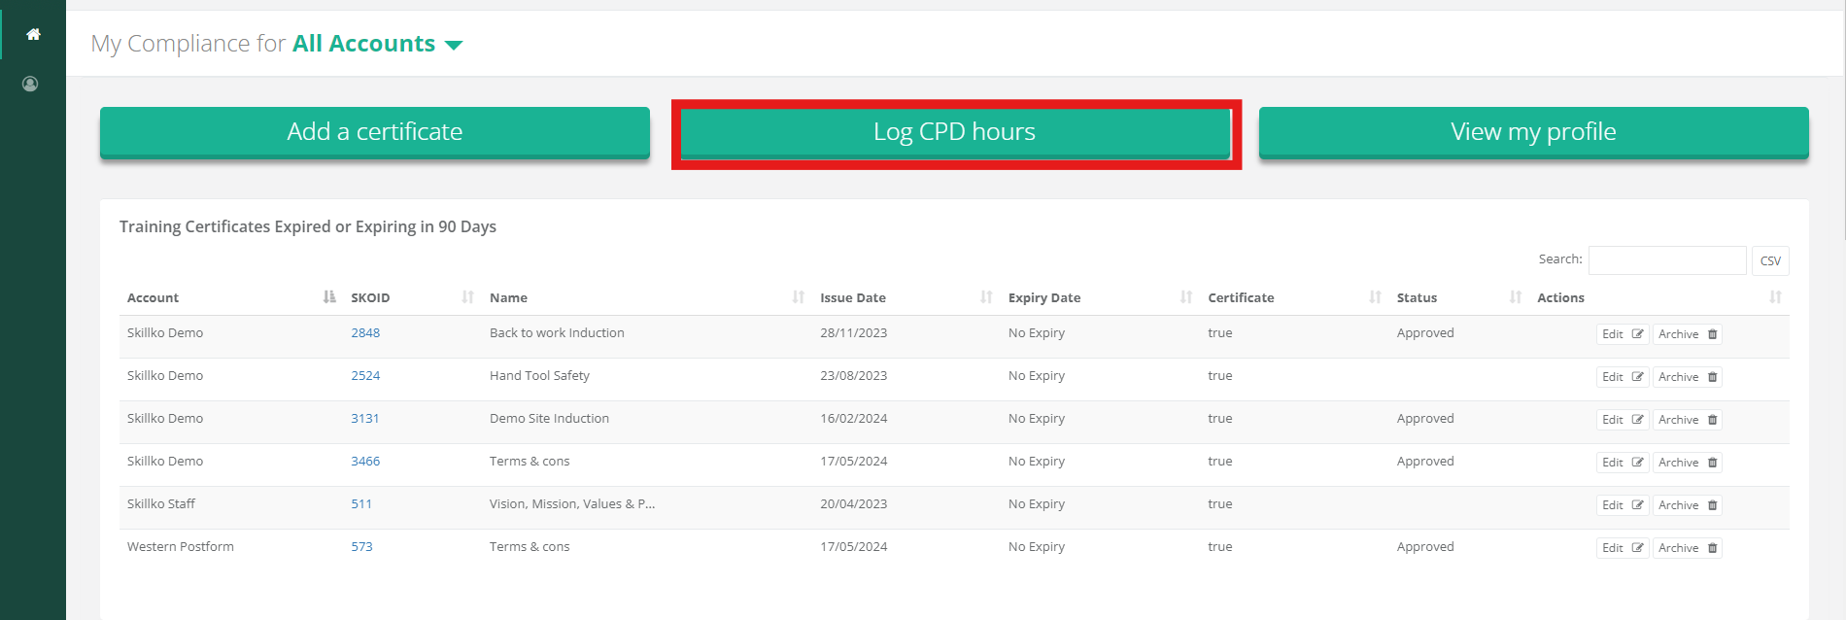
Task: Archive the Hand Tool Safety certificate
Action: pos(1688,377)
